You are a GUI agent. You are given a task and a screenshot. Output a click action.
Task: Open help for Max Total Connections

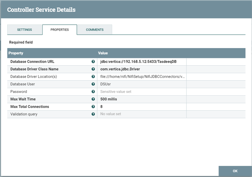pyautogui.click(x=93, y=107)
